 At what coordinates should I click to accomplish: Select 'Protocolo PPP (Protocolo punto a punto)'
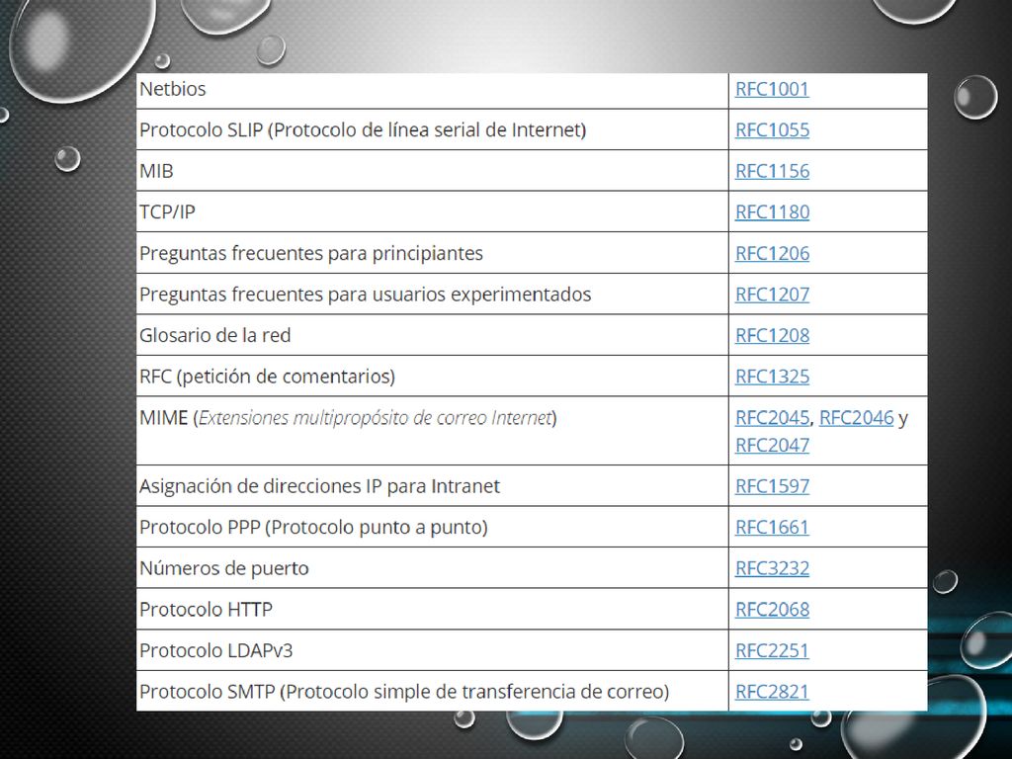coord(313,528)
